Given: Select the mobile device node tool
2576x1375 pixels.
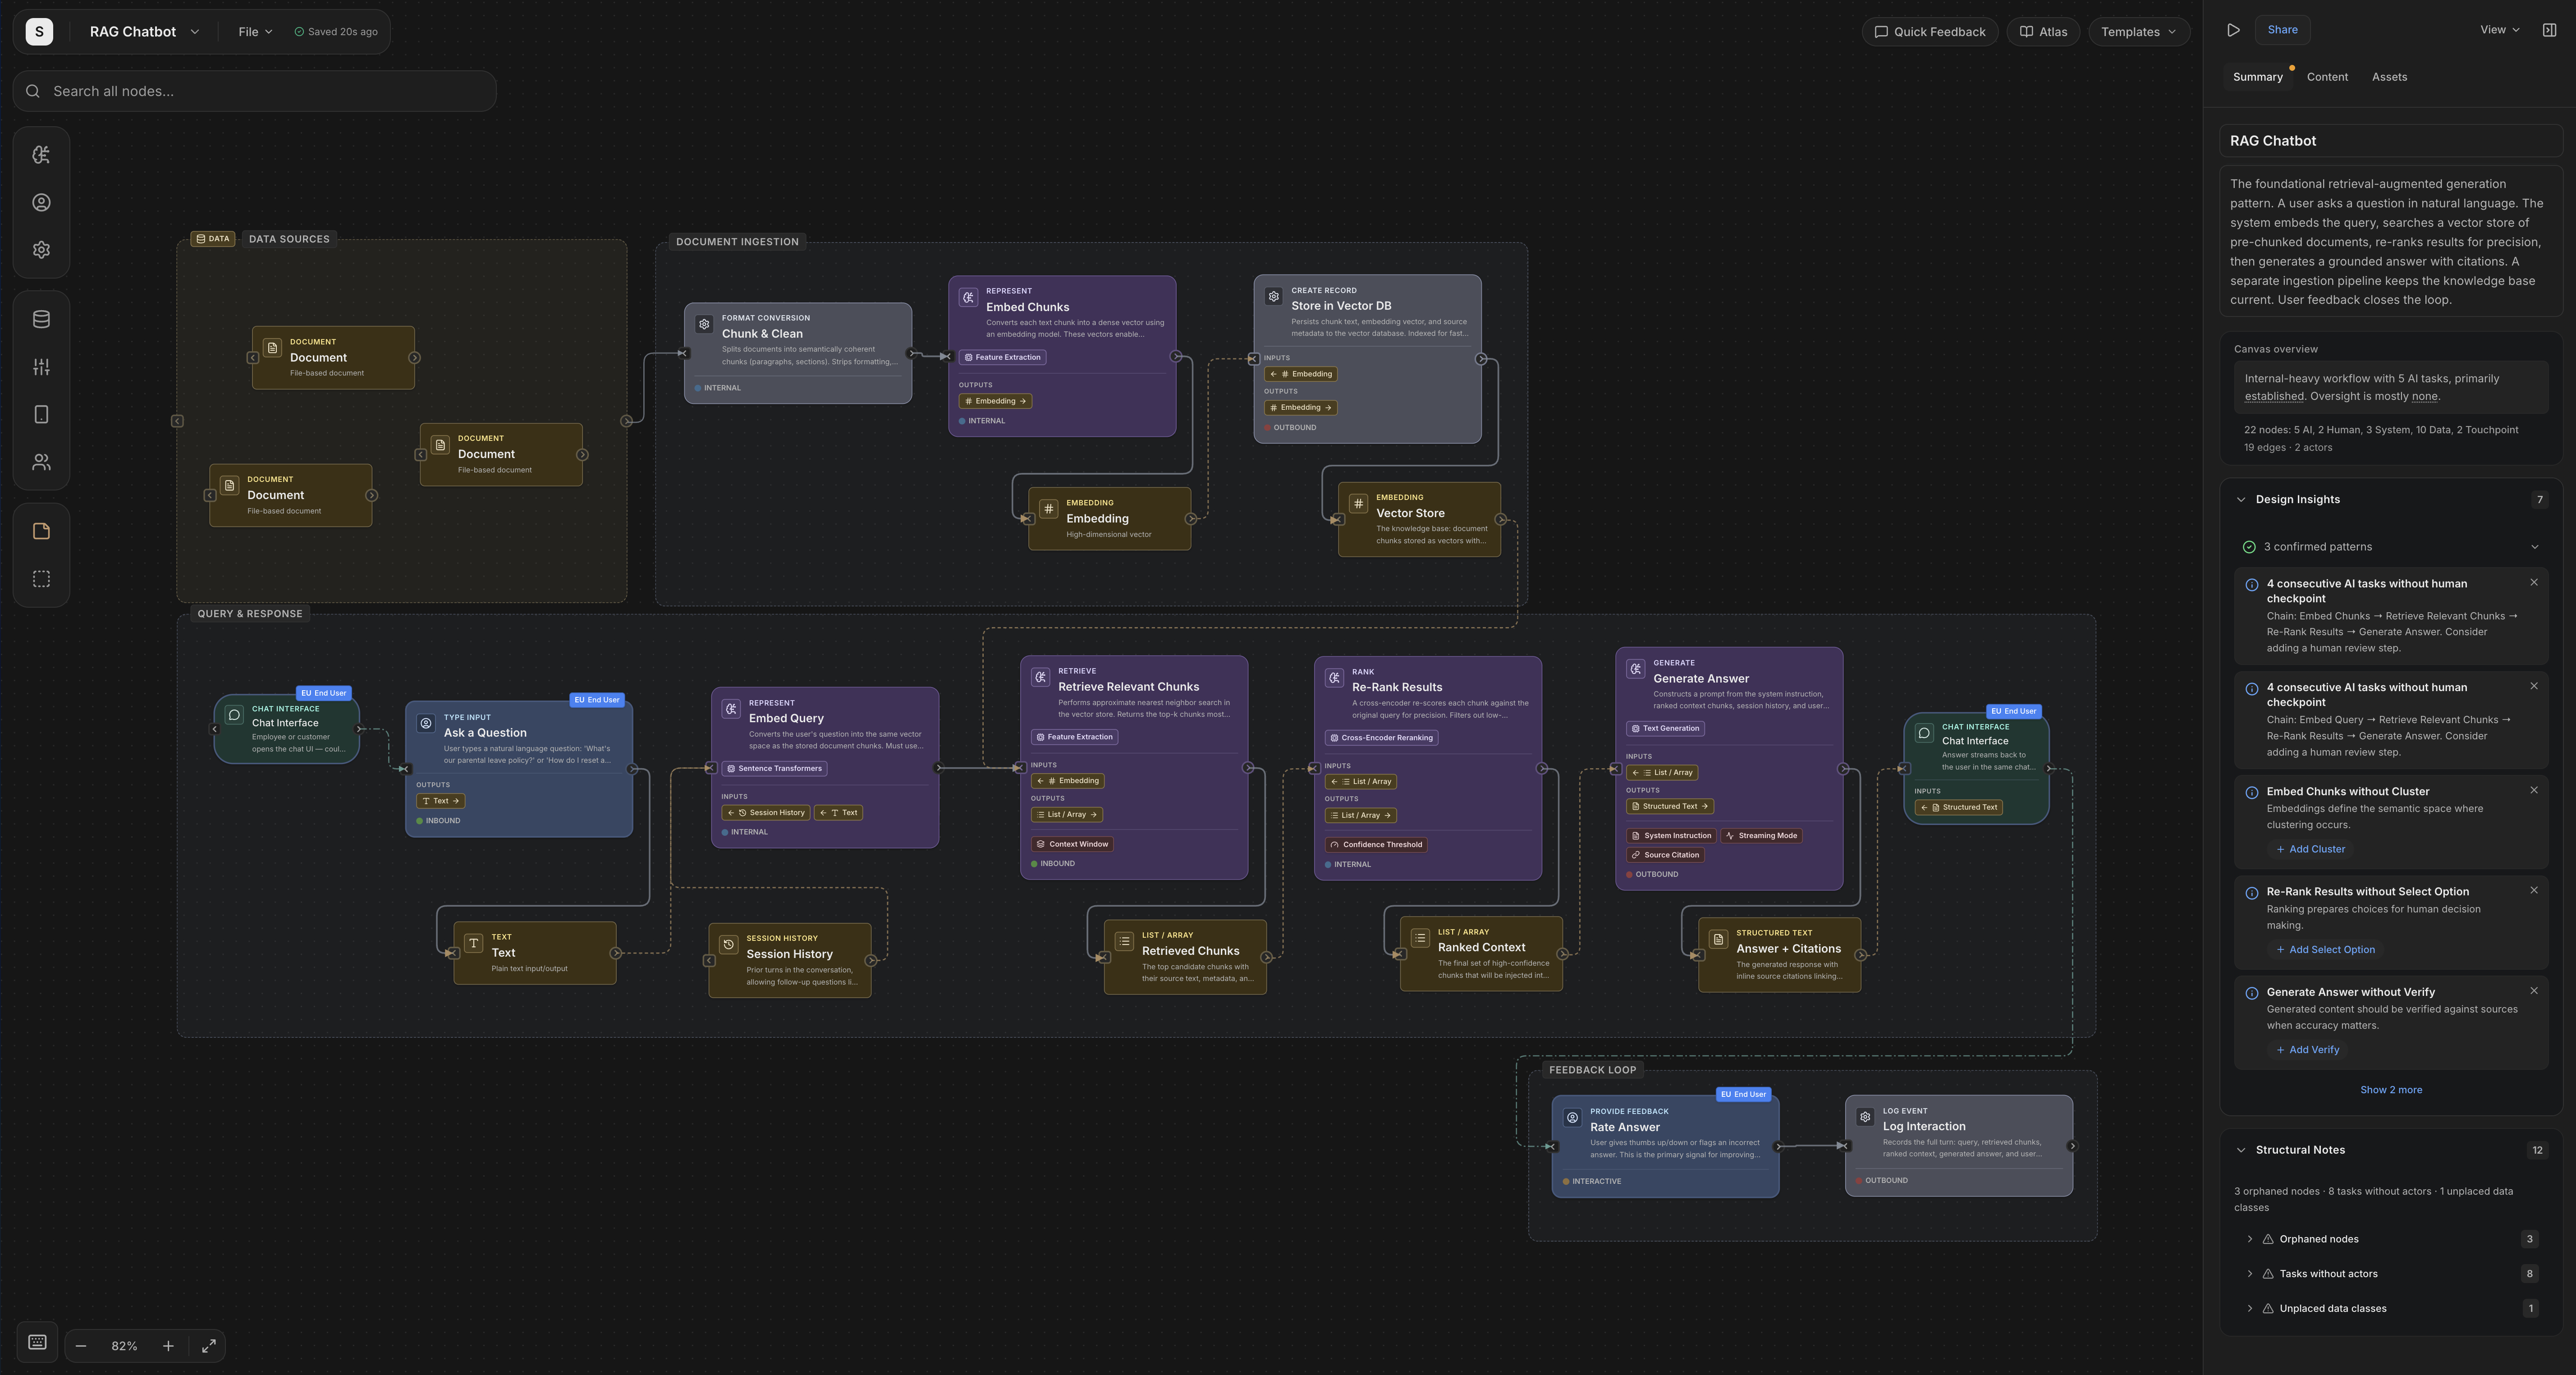Looking at the screenshot, I should pos(40,413).
